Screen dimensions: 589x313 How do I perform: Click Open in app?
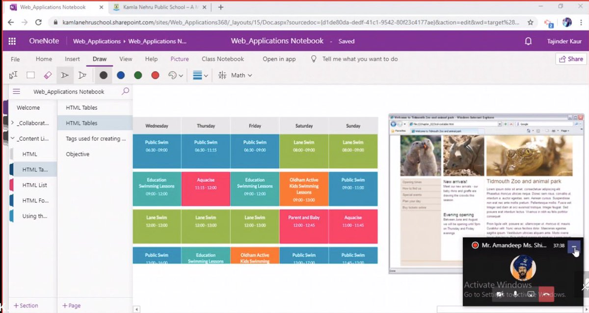pyautogui.click(x=279, y=59)
